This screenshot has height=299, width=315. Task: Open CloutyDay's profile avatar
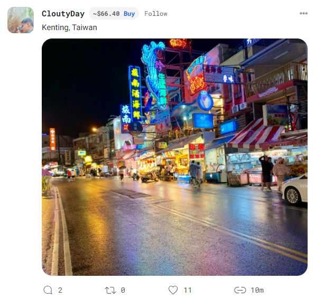[21, 20]
